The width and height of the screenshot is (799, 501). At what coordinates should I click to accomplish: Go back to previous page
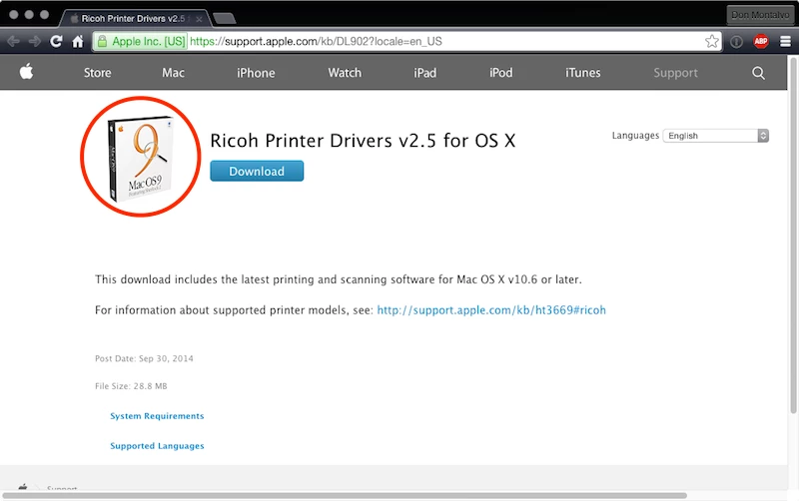tap(13, 41)
